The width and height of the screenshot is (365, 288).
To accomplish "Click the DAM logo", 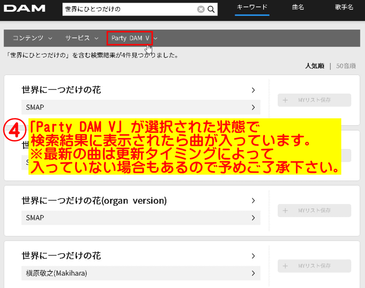I will pos(24,9).
